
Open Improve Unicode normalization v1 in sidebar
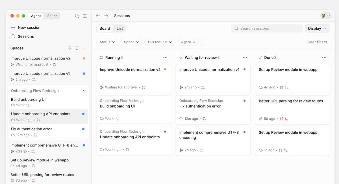pos(48,76)
